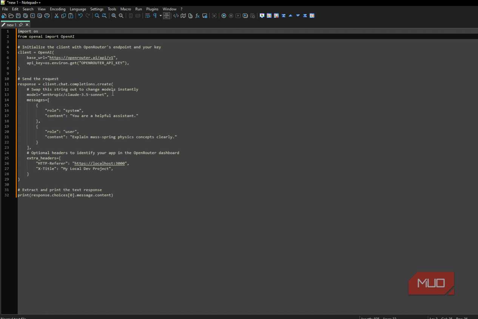478x319 pixels.
Task: Click the "anthropic/claude-3.5-sonnet" model string
Action: [x=73, y=95]
